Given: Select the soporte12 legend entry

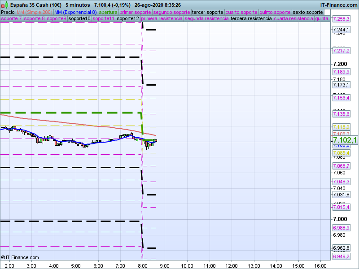Looking at the screenshot, I should click(127, 19).
